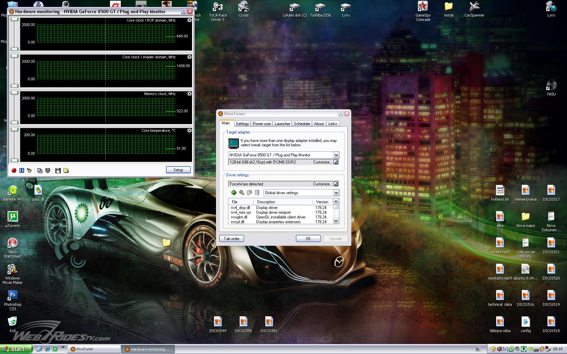This screenshot has width=567, height=354.
Task: Click the Version column header in driver list
Action: click(x=322, y=202)
